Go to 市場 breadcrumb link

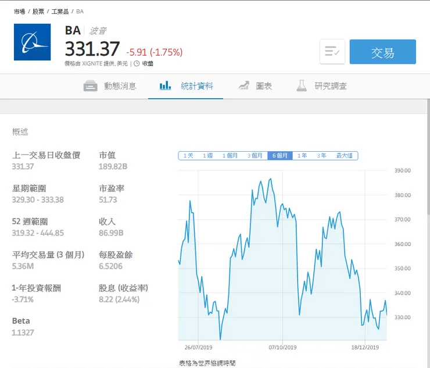pyautogui.click(x=20, y=12)
